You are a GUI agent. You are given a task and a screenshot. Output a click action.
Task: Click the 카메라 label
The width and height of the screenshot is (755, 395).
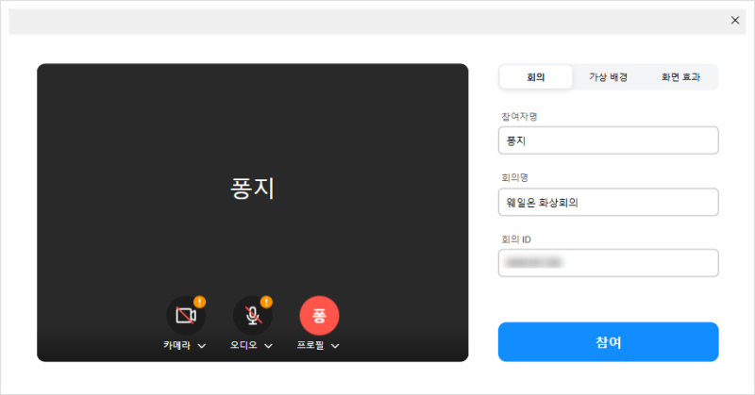pos(177,345)
